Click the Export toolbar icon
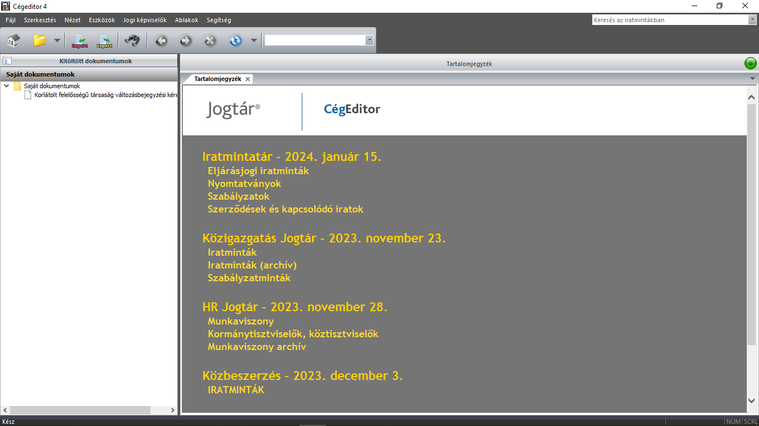Screen dimensions: 759x426 click(104, 40)
